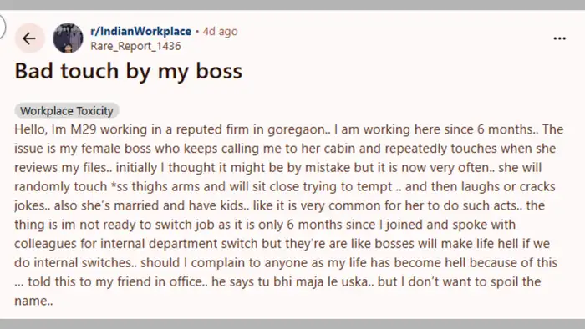Click the line beginning "do internal switches"

(286, 262)
